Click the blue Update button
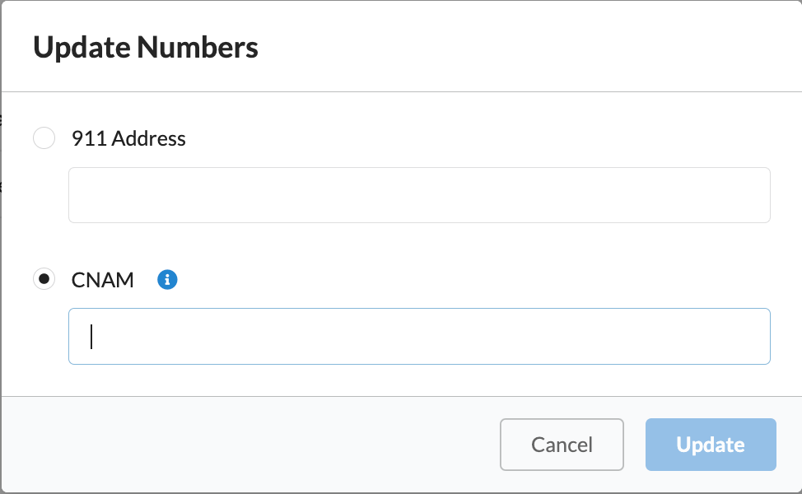 (711, 445)
